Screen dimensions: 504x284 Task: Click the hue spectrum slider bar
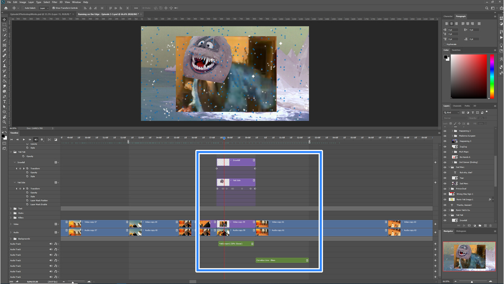[x=492, y=77]
